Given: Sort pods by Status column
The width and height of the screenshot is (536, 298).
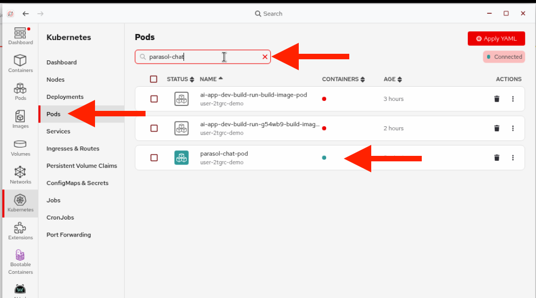Looking at the screenshot, I should coord(180,79).
